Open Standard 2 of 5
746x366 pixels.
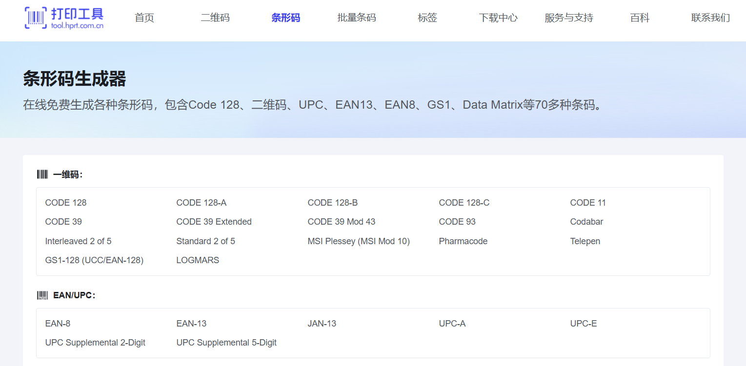[x=206, y=241]
